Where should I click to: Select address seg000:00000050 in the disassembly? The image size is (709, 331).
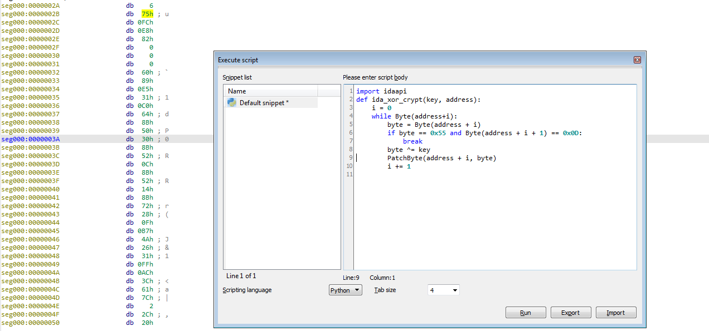click(x=30, y=323)
